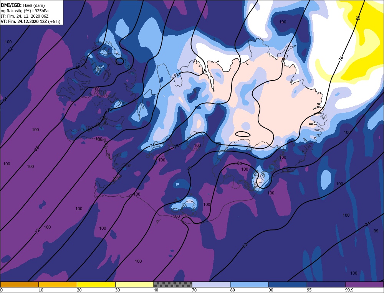This screenshot has height=293, width=384.
Task: Click the legend scale number 30
Action: coord(118,290)
